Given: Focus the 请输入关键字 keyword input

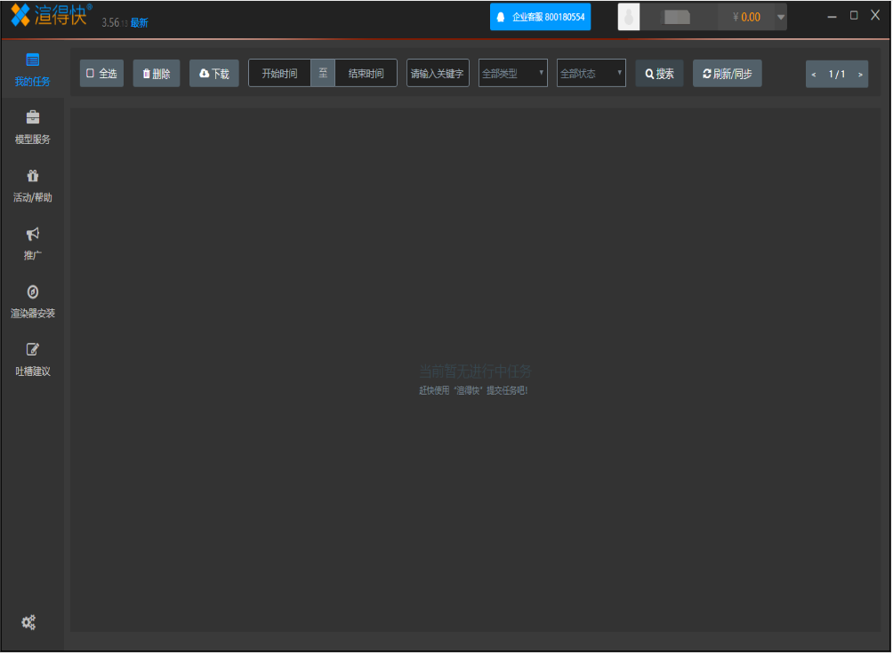Looking at the screenshot, I should pyautogui.click(x=438, y=74).
